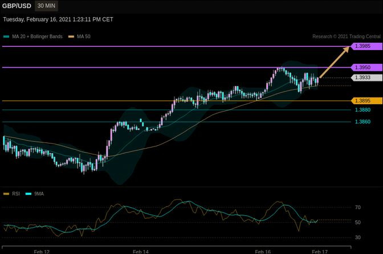Click the RSI 50 axis value
The image size is (383, 254).
pyautogui.click(x=358, y=223)
